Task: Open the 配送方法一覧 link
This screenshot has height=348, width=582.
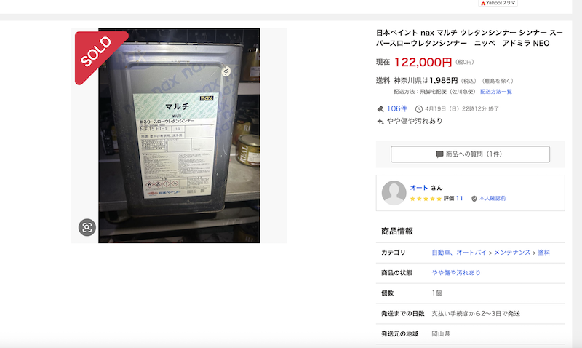Action: click(496, 91)
